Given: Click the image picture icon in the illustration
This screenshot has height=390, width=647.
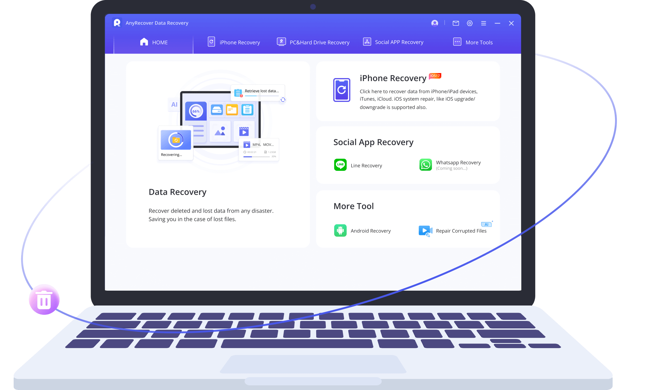Looking at the screenshot, I should click(x=220, y=131).
